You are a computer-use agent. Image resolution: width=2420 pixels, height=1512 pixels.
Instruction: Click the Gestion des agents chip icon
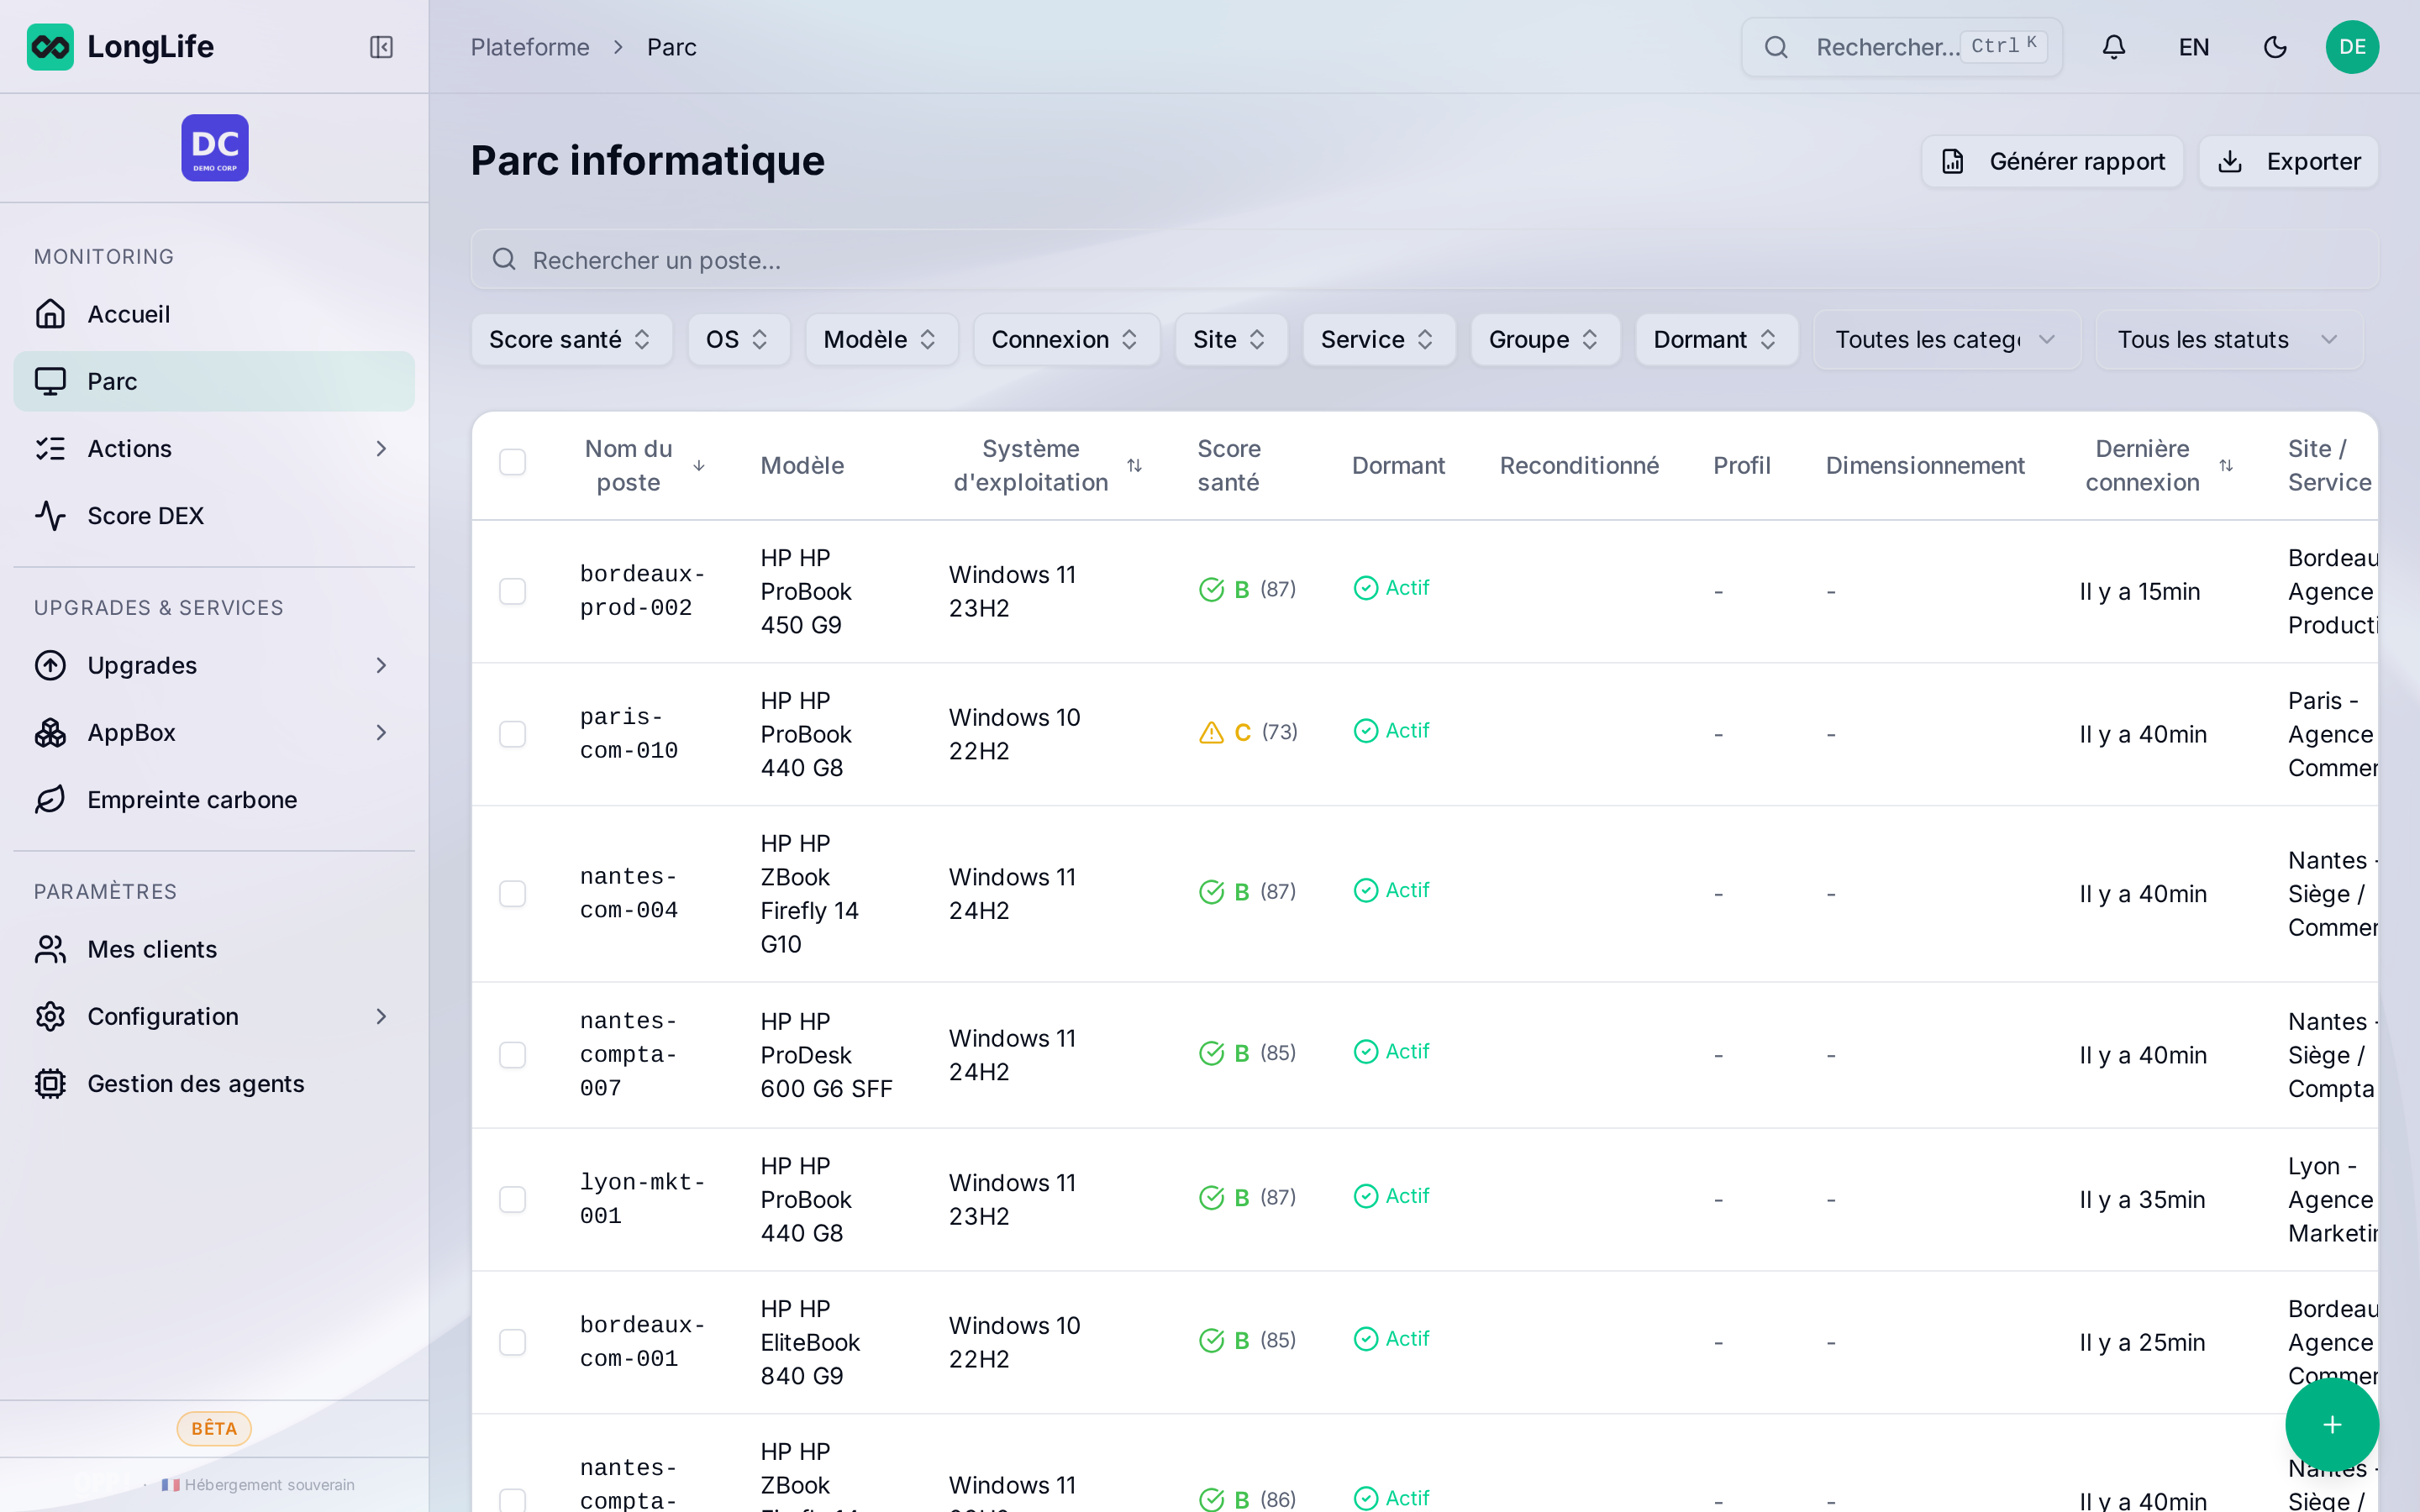coord(50,1084)
